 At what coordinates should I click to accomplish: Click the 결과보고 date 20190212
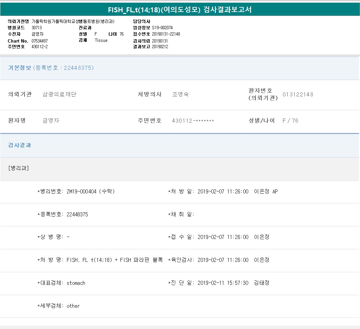(160, 47)
